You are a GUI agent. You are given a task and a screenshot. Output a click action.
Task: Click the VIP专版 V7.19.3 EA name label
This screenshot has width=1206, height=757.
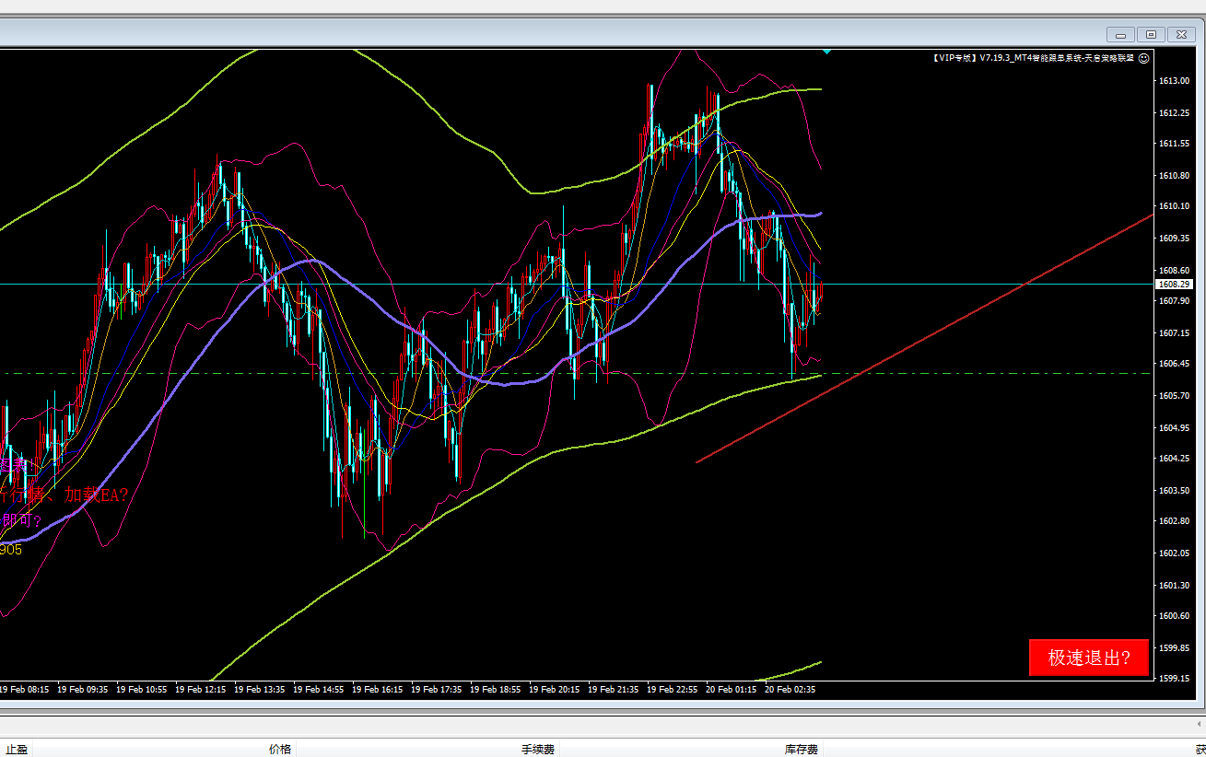pyautogui.click(x=1033, y=57)
